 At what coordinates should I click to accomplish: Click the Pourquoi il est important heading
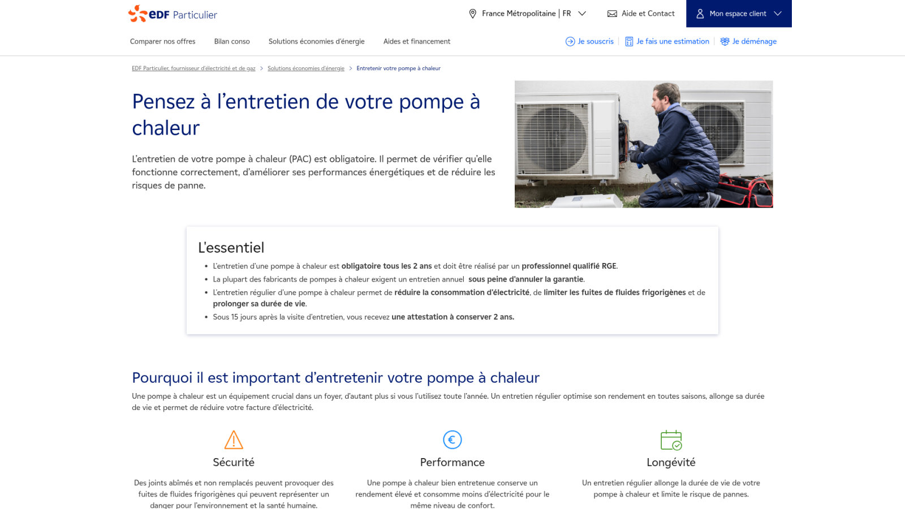coord(335,378)
